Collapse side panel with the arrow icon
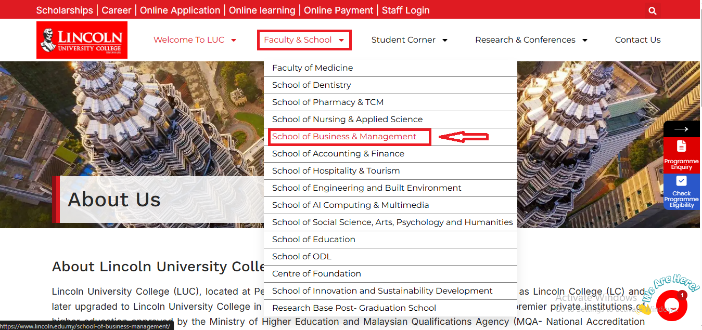702x330 pixels. click(x=681, y=129)
